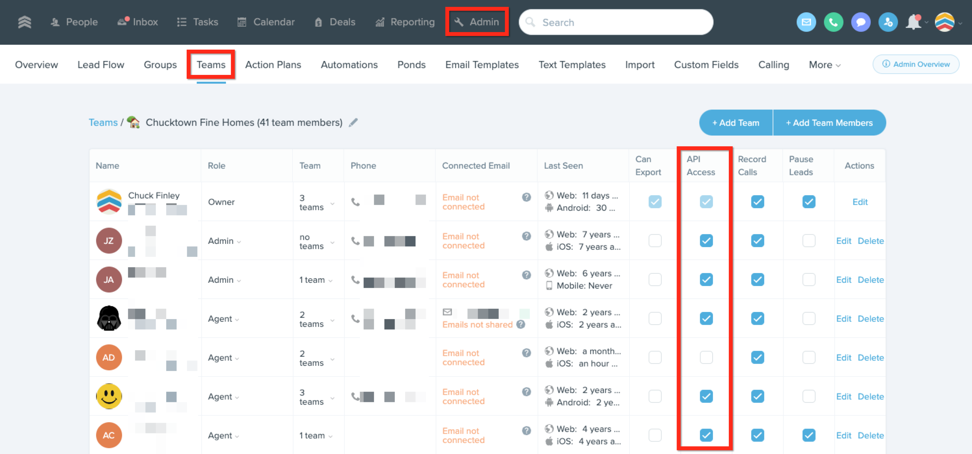
Task: Click help icon in AD row email cell
Action: tap(526, 352)
